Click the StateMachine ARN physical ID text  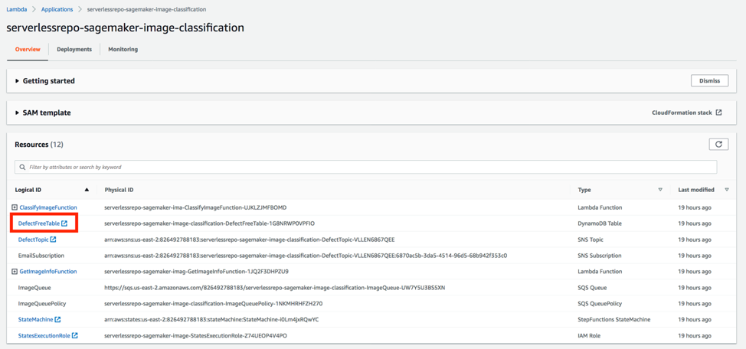[x=211, y=319]
